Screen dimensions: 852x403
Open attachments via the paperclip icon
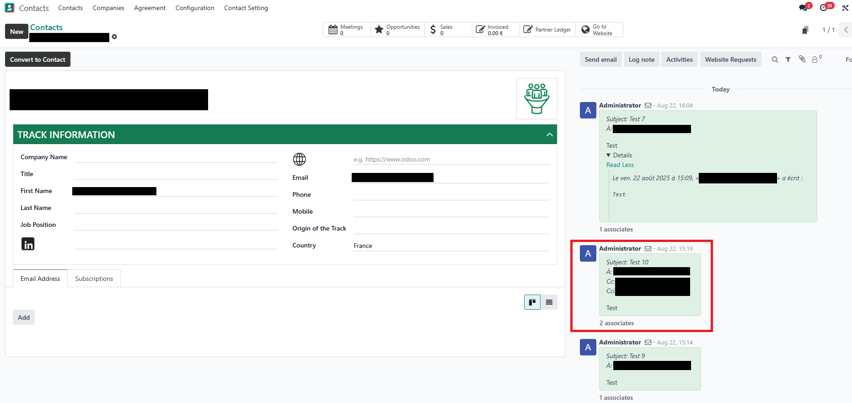[802, 59]
